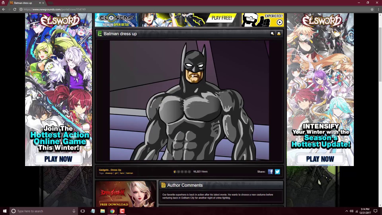Click the play arrow on the EXPERIENCE banner
The image size is (382, 215).
click(x=279, y=22)
